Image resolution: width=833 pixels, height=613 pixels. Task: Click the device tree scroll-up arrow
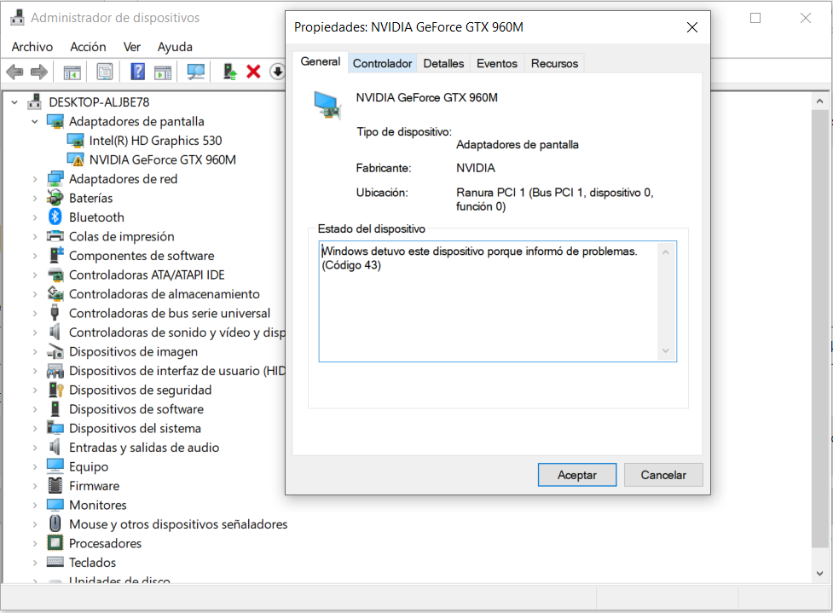click(819, 101)
